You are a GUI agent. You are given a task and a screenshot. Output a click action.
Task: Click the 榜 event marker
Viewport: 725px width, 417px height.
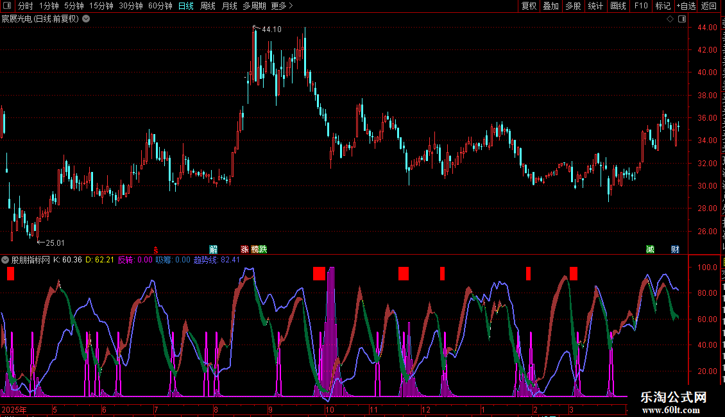(255, 250)
